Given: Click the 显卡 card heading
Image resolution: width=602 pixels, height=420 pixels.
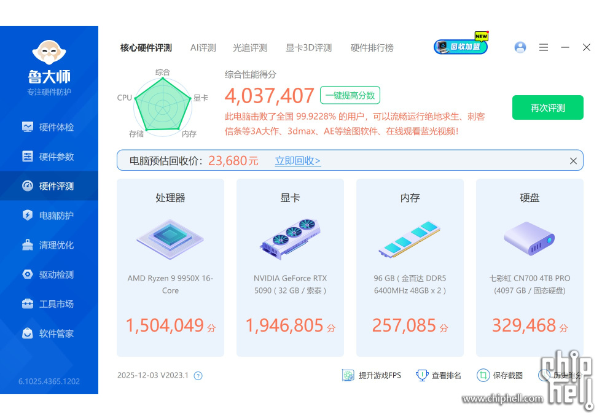Looking at the screenshot, I should (290, 198).
